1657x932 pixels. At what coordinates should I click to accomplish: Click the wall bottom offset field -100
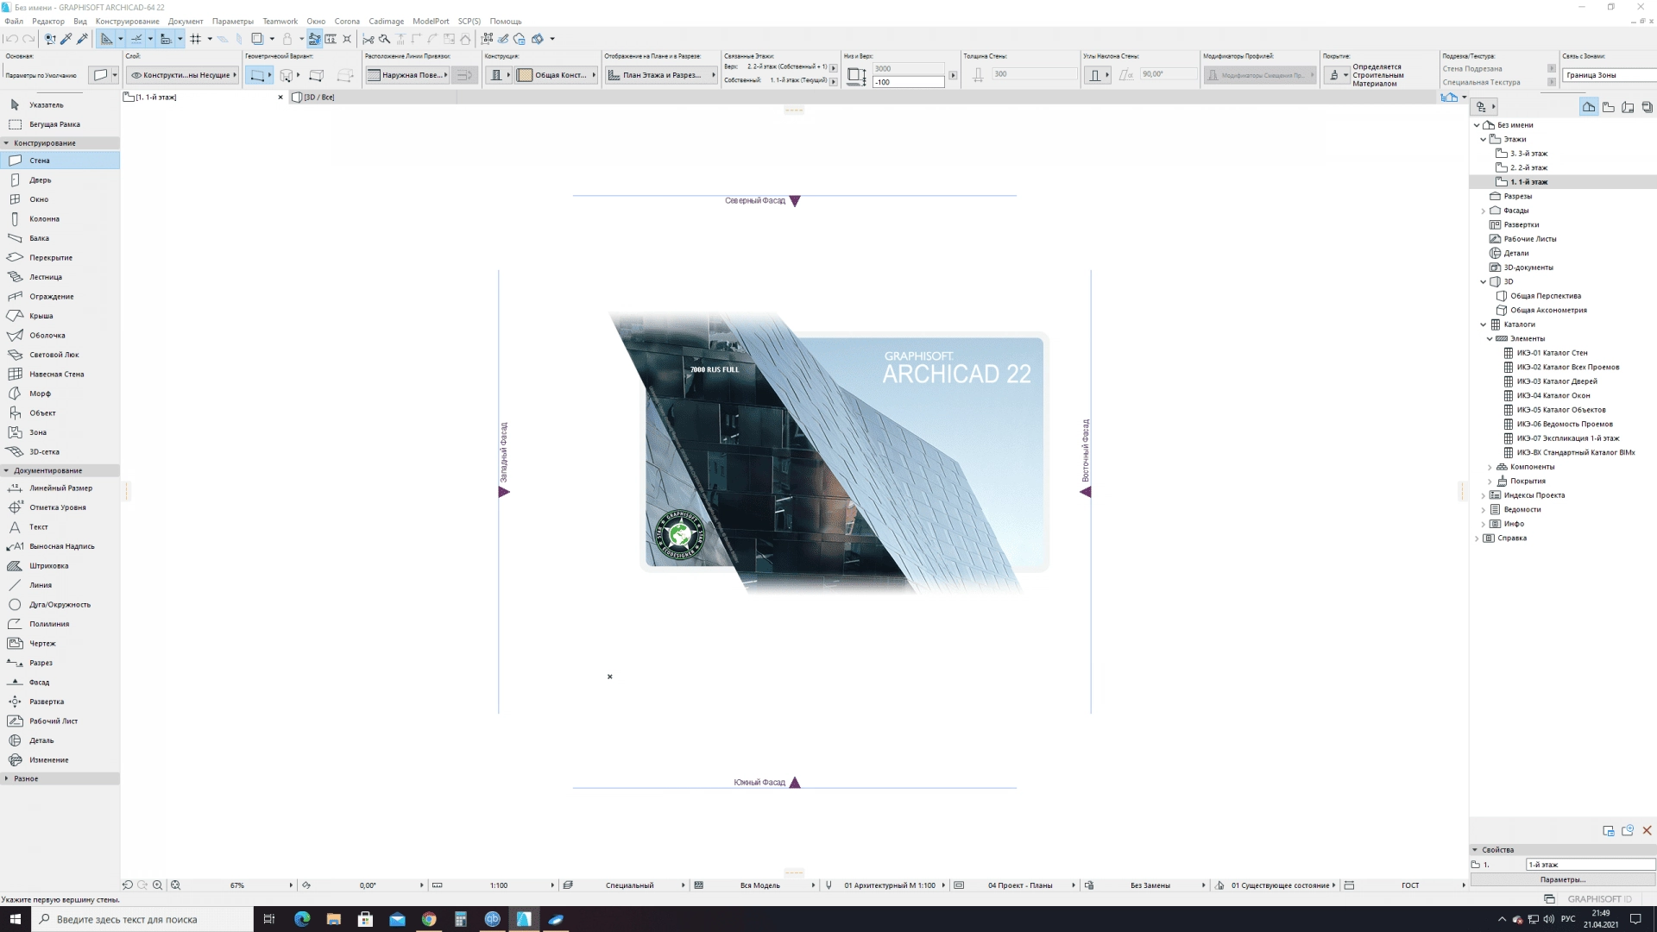(908, 82)
